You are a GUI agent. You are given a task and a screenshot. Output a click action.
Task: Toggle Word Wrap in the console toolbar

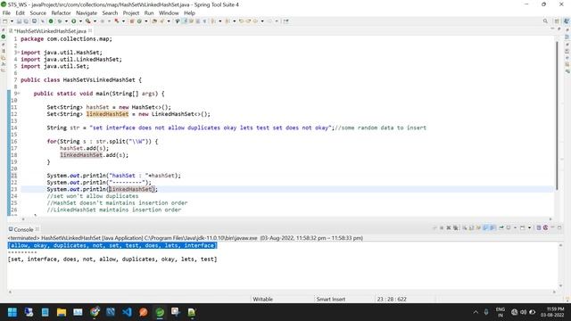(x=478, y=228)
